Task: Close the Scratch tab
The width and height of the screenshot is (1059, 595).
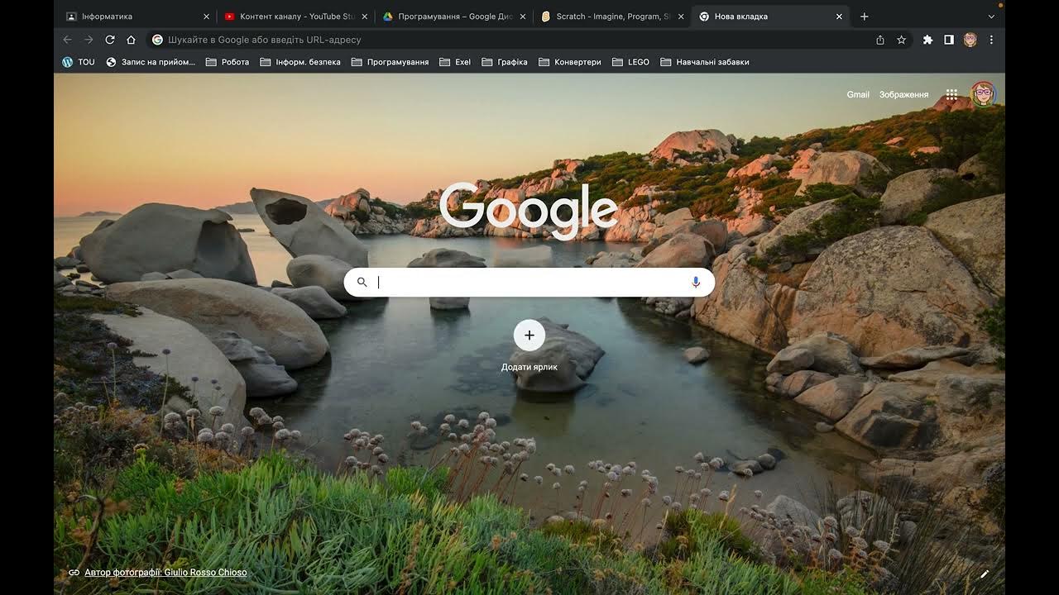Action: [x=681, y=17]
